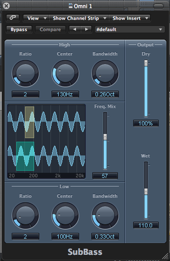
Task: Click the 200 frequency axis label
Action: 33,176
